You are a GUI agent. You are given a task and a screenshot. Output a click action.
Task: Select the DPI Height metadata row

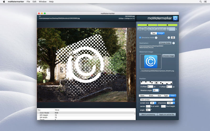click(86, 115)
